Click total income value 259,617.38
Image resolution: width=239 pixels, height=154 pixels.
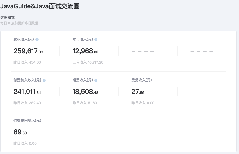click(x=28, y=51)
